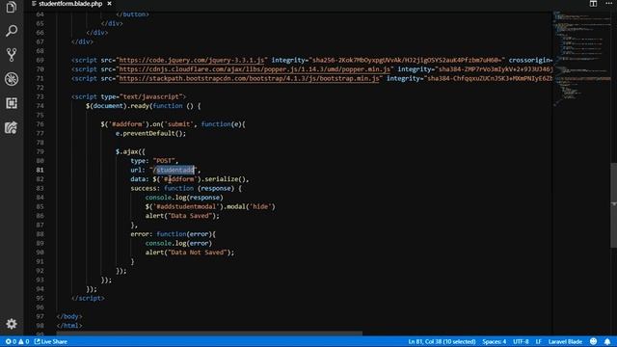Click line number 74 in the gutter
The width and height of the screenshot is (617, 347).
point(40,106)
